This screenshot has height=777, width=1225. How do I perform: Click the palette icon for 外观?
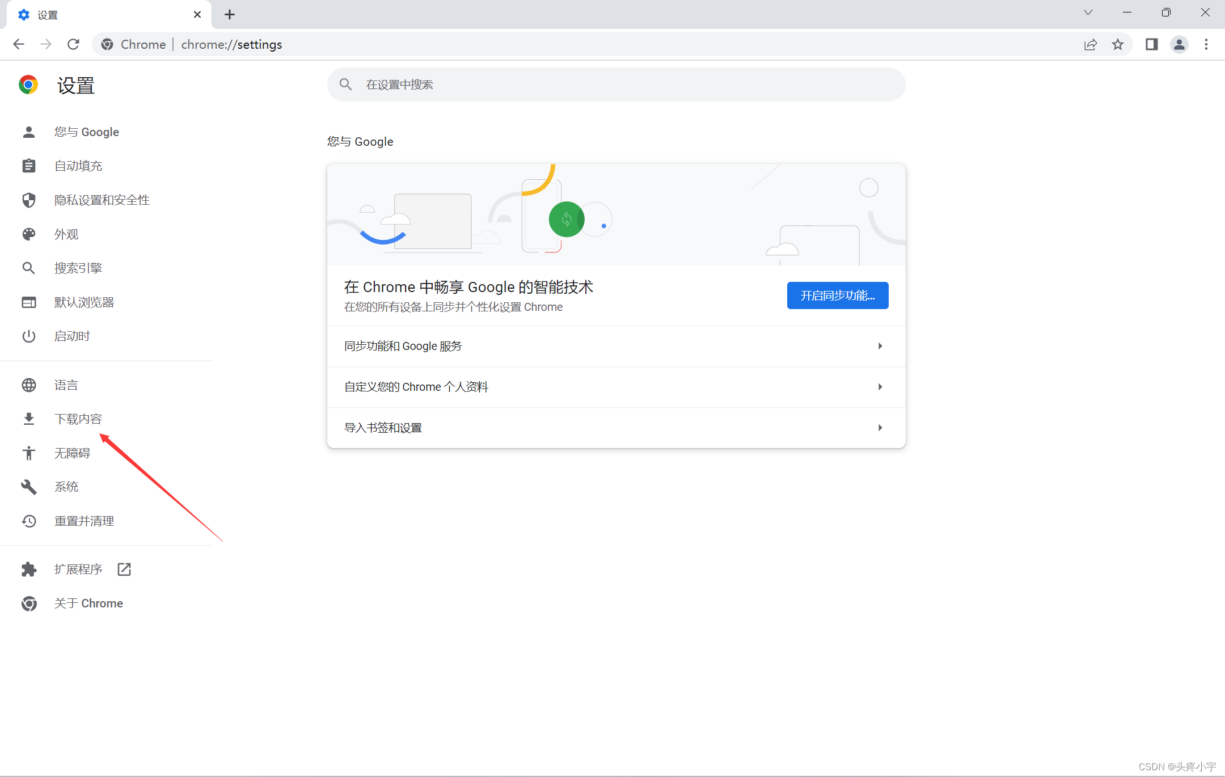tap(29, 234)
